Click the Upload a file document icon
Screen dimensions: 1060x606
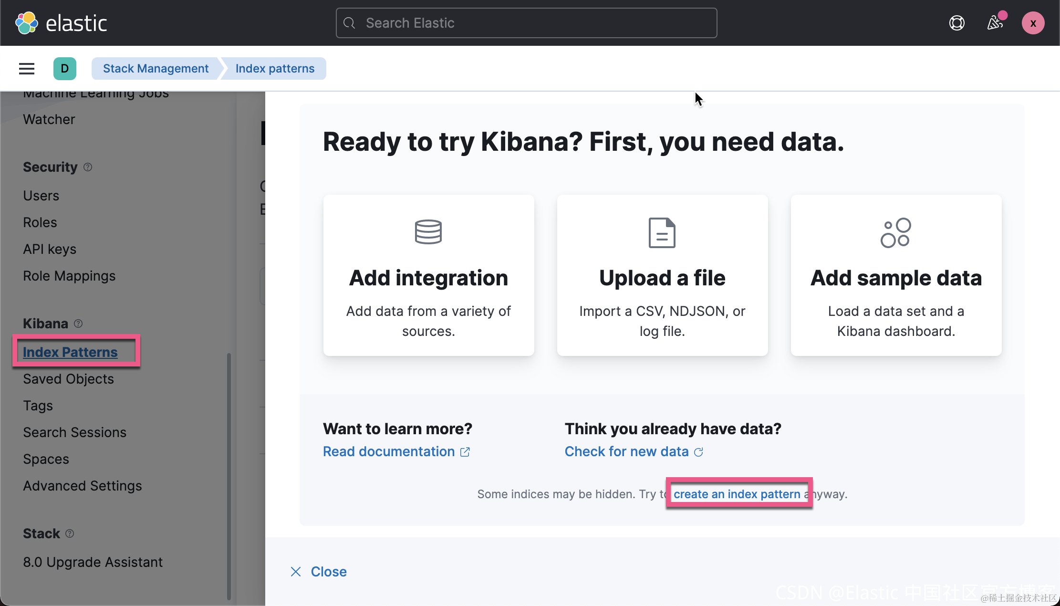click(662, 233)
